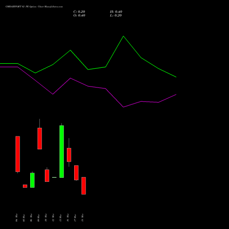Click the red candlestick for 10 Mar

(x=47, y=175)
